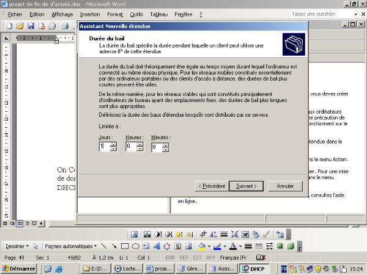Decrease the Heures value with down arrow
The image size is (367, 275).
pyautogui.click(x=139, y=149)
